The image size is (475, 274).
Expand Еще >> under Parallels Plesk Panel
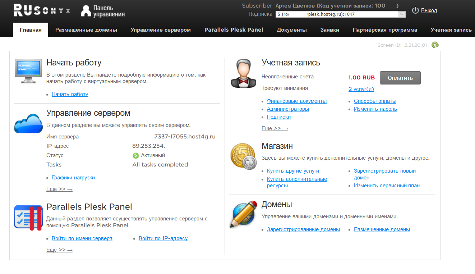pyautogui.click(x=59, y=250)
